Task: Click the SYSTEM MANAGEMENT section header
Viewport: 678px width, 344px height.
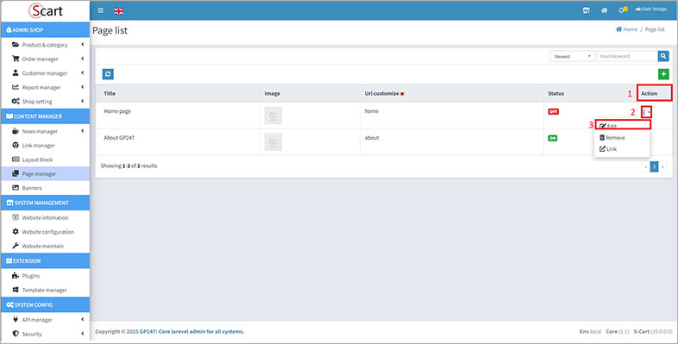Action: pyautogui.click(x=46, y=203)
